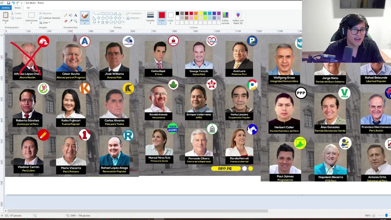Pick the black color swatch
391x220 pixels.
[177, 13]
